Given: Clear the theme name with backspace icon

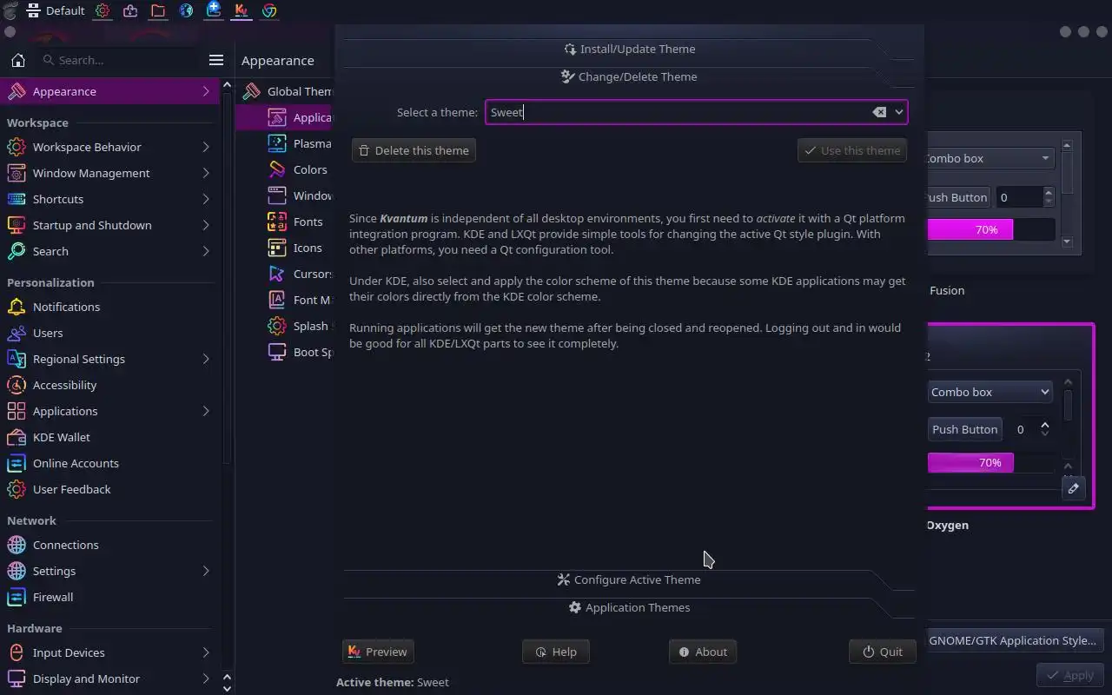Looking at the screenshot, I should point(879,112).
